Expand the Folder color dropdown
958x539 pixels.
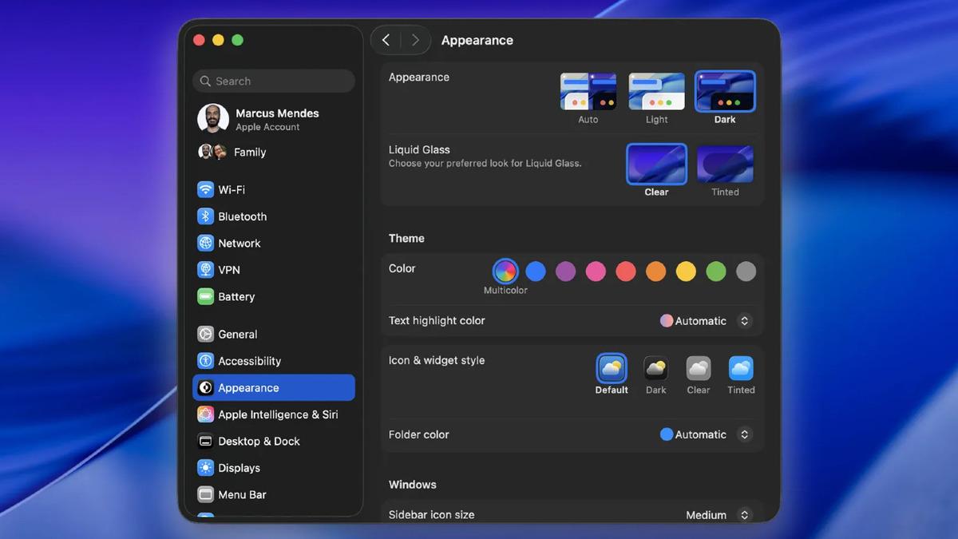pos(744,435)
